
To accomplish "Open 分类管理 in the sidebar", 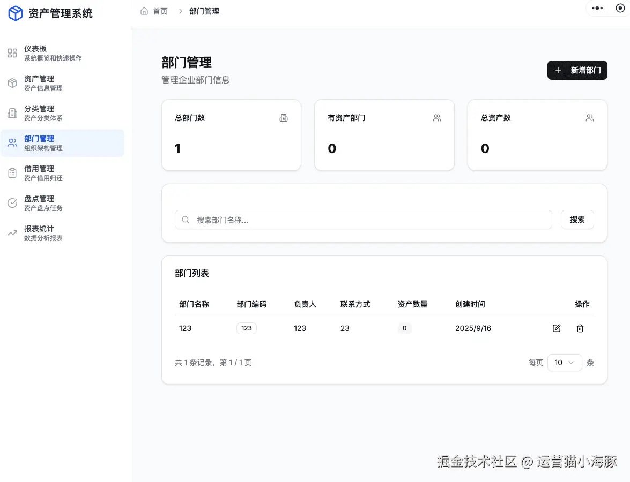I will coord(62,113).
